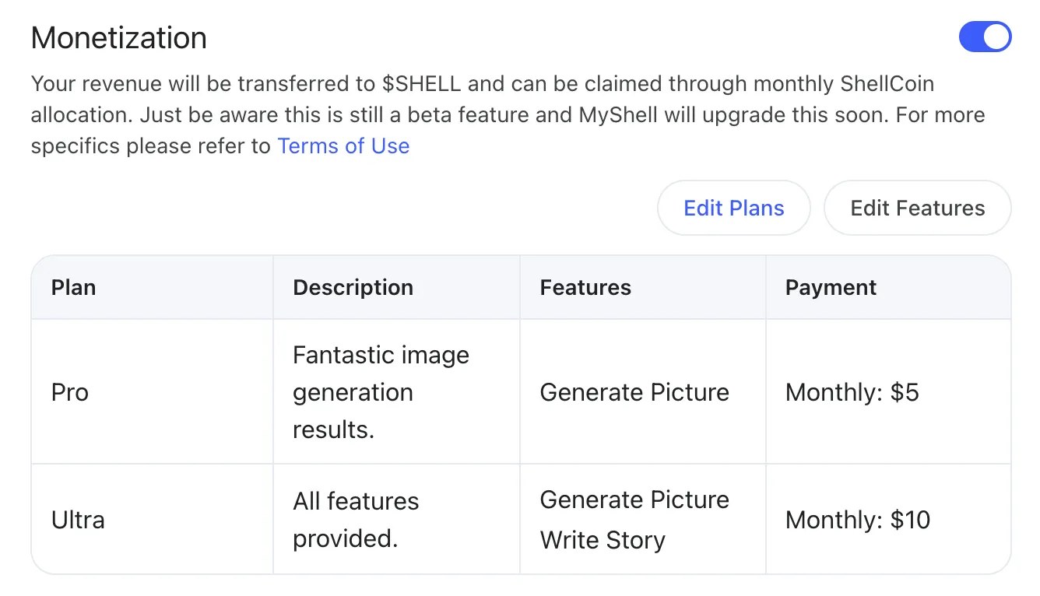
Task: Click Generate Picture in the Ultra row
Action: [634, 500]
